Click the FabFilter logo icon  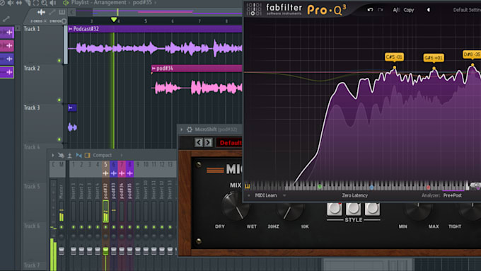pyautogui.click(x=254, y=9)
